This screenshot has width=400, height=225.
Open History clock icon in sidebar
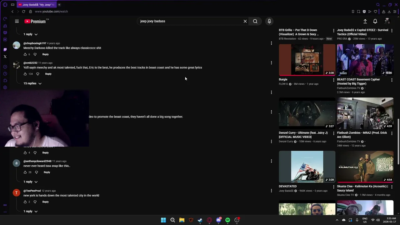coord(5,74)
